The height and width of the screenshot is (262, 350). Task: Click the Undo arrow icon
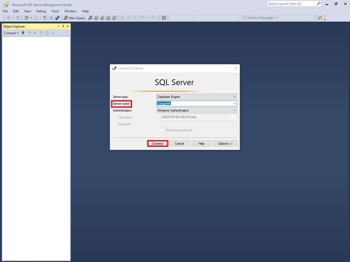[x=142, y=18]
